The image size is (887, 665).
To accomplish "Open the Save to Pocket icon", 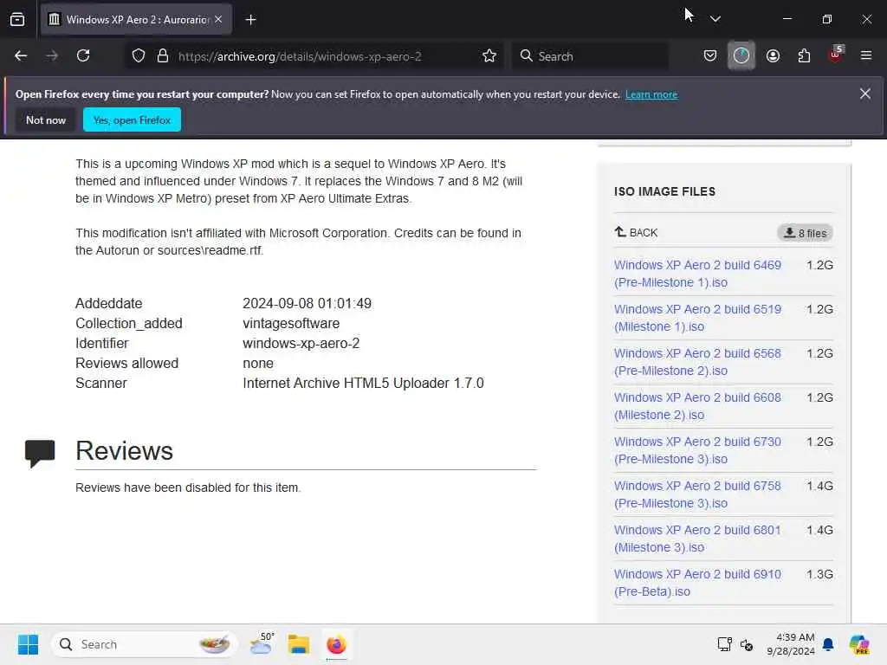I will point(710,56).
